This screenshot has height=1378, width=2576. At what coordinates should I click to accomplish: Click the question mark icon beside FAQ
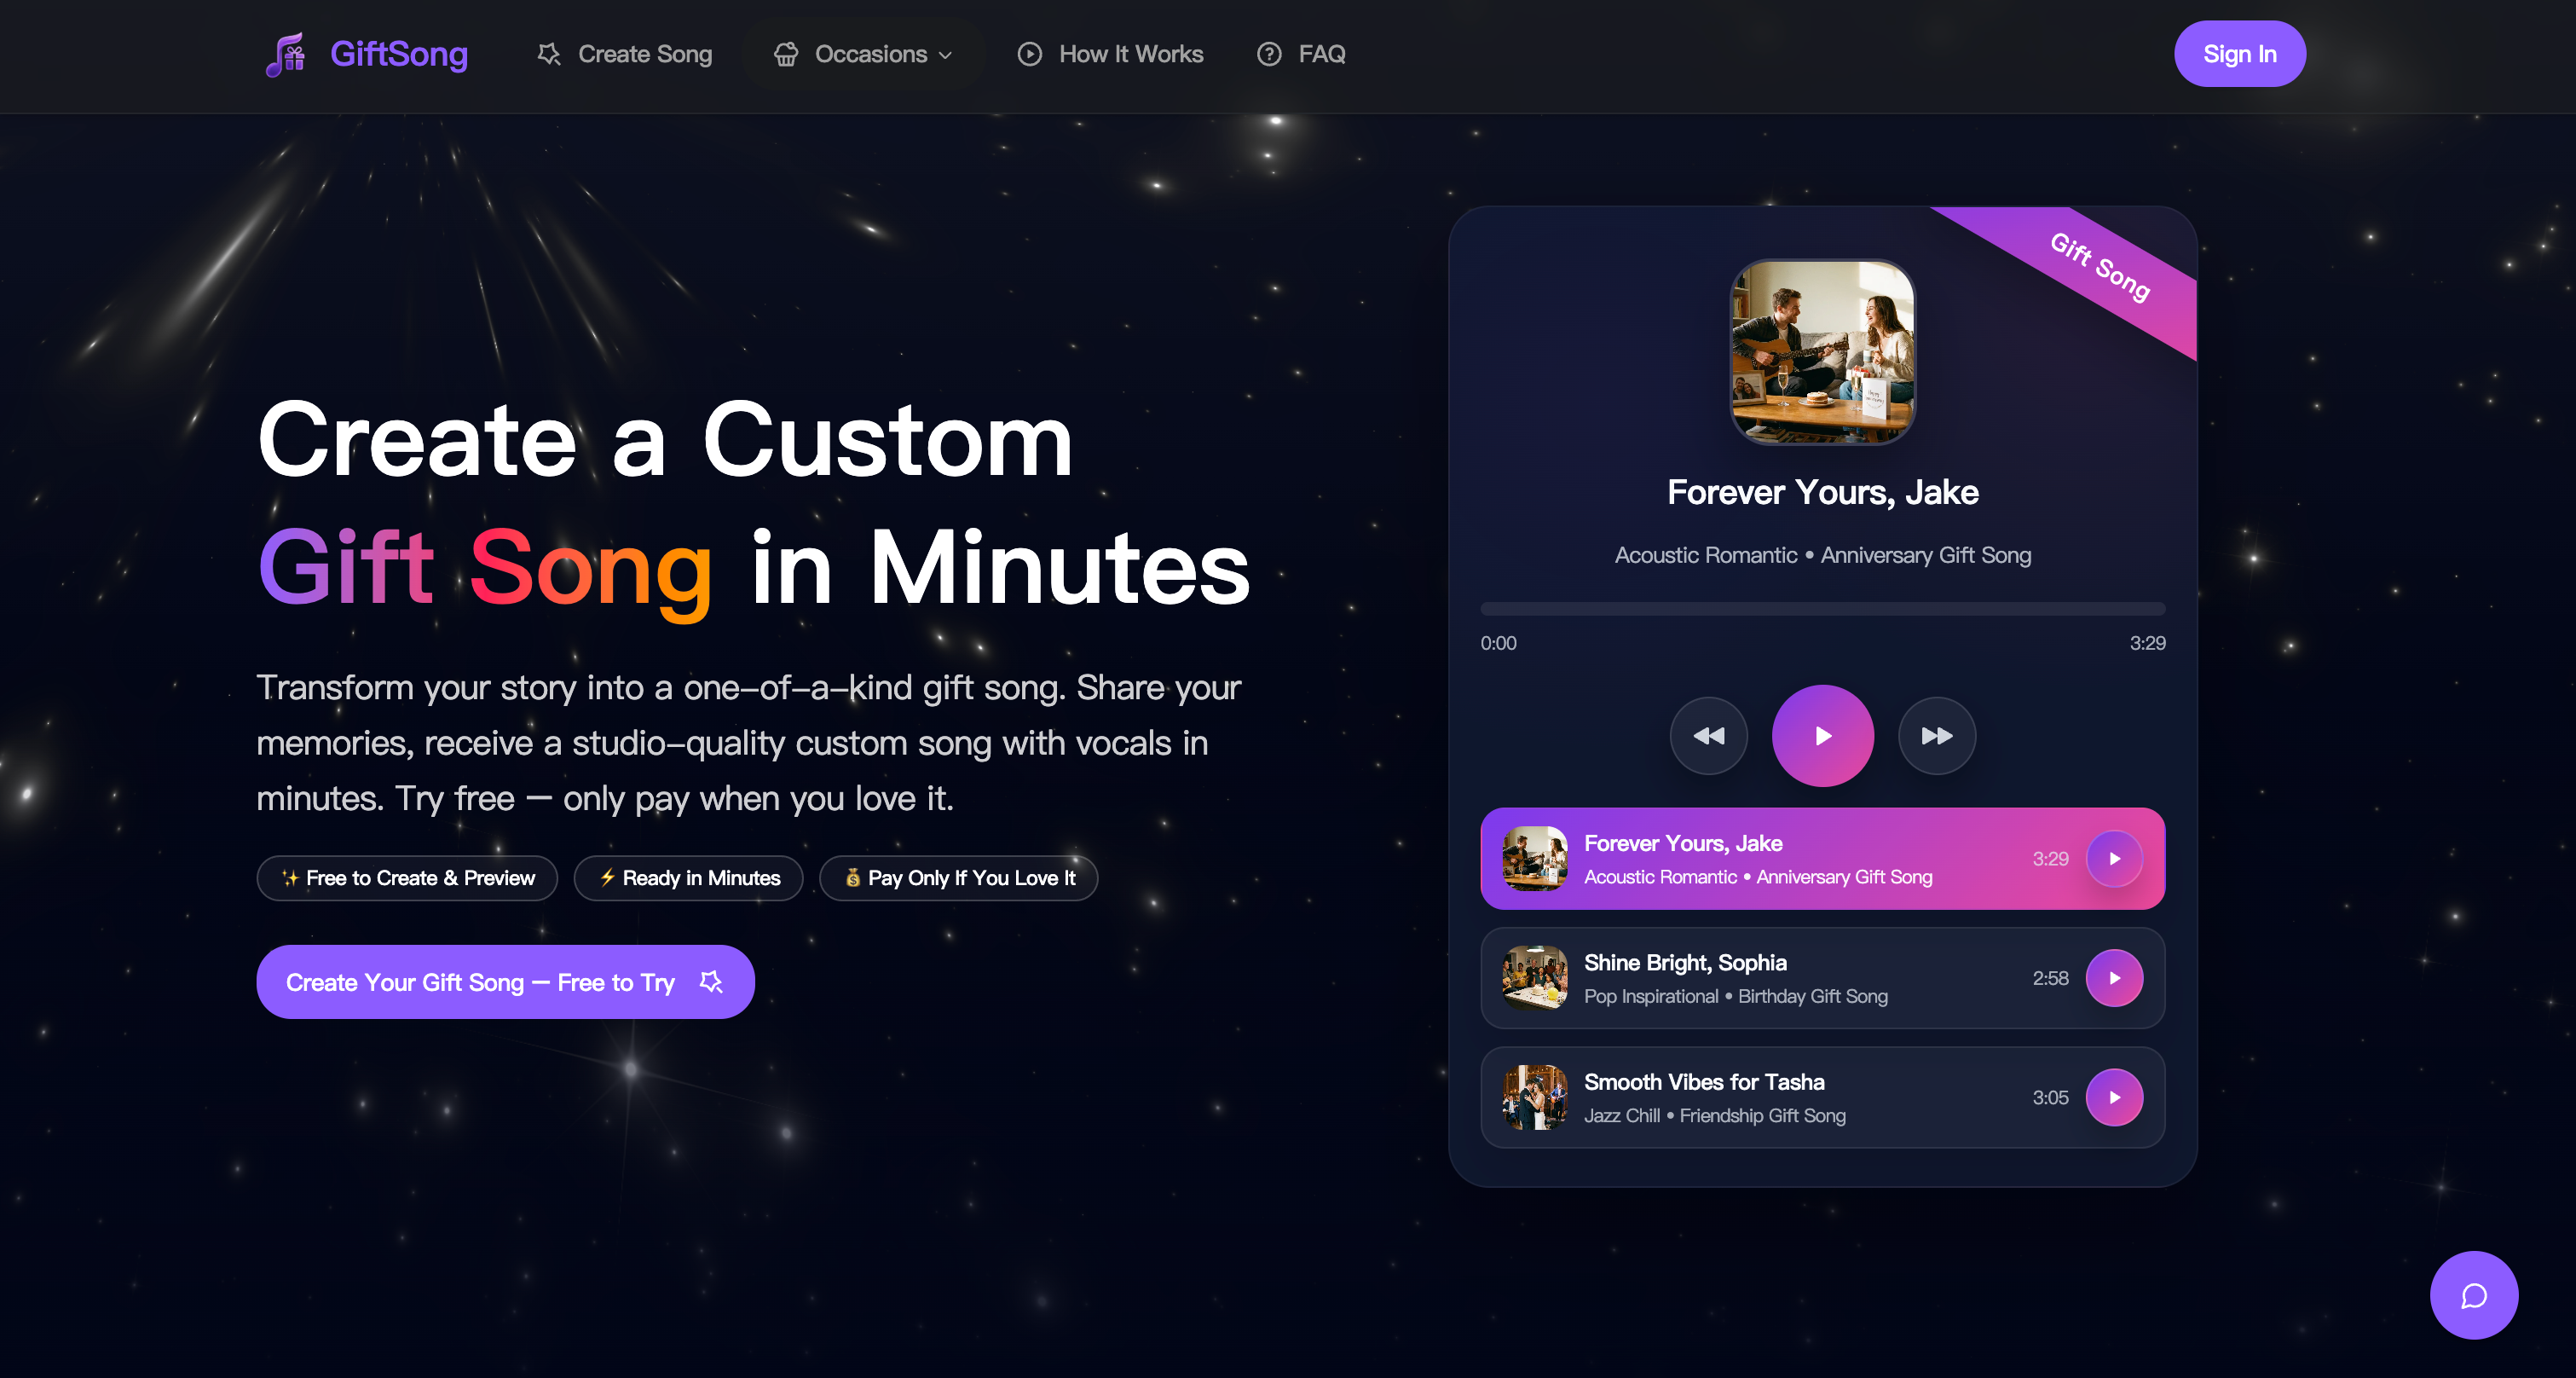pos(1268,54)
